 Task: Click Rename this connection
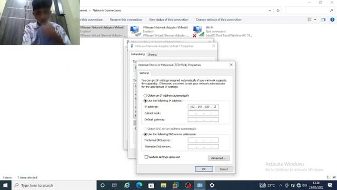[x=126, y=20]
